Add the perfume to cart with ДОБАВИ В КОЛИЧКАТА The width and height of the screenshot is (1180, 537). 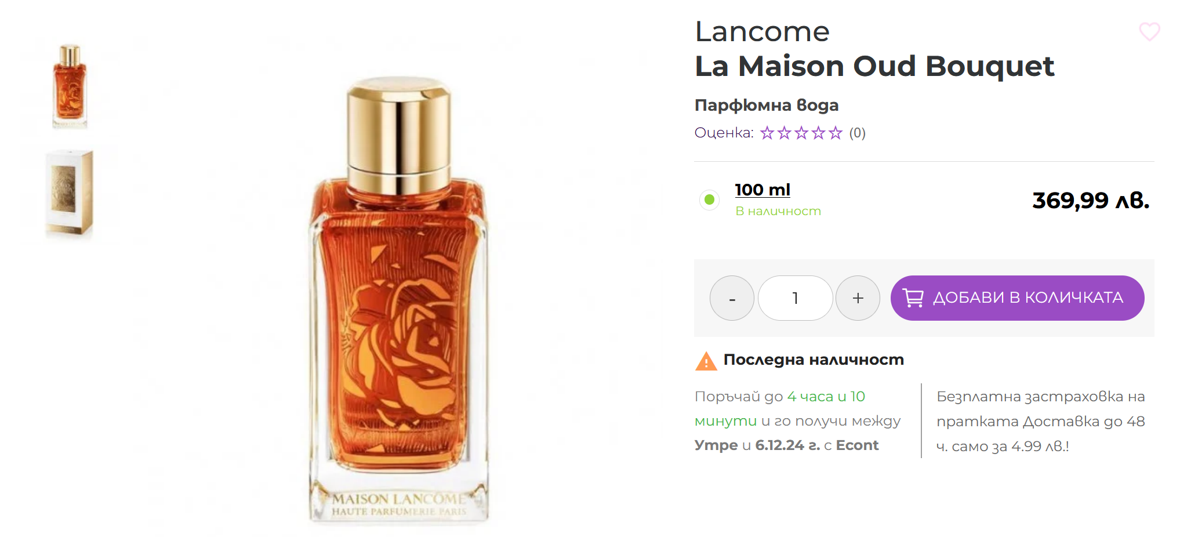coord(1017,298)
